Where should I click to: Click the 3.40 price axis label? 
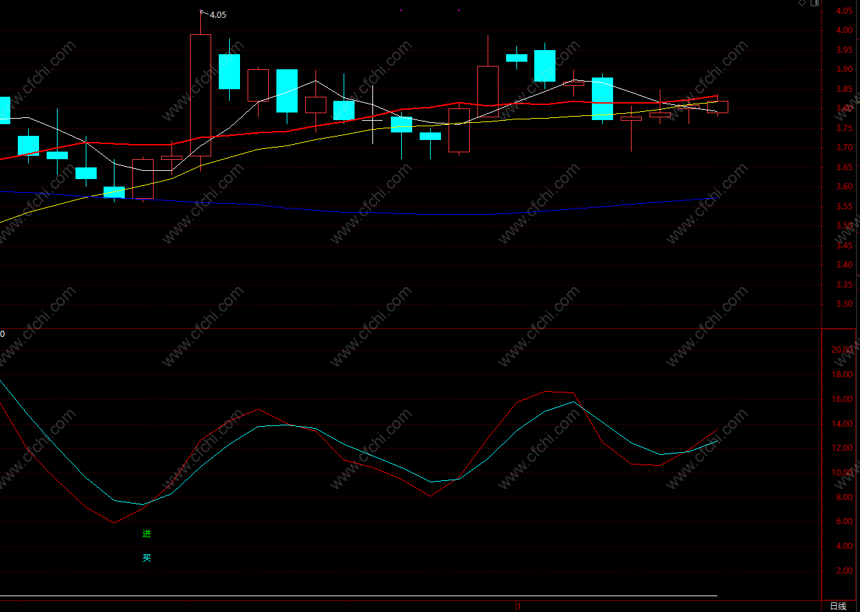tap(844, 265)
